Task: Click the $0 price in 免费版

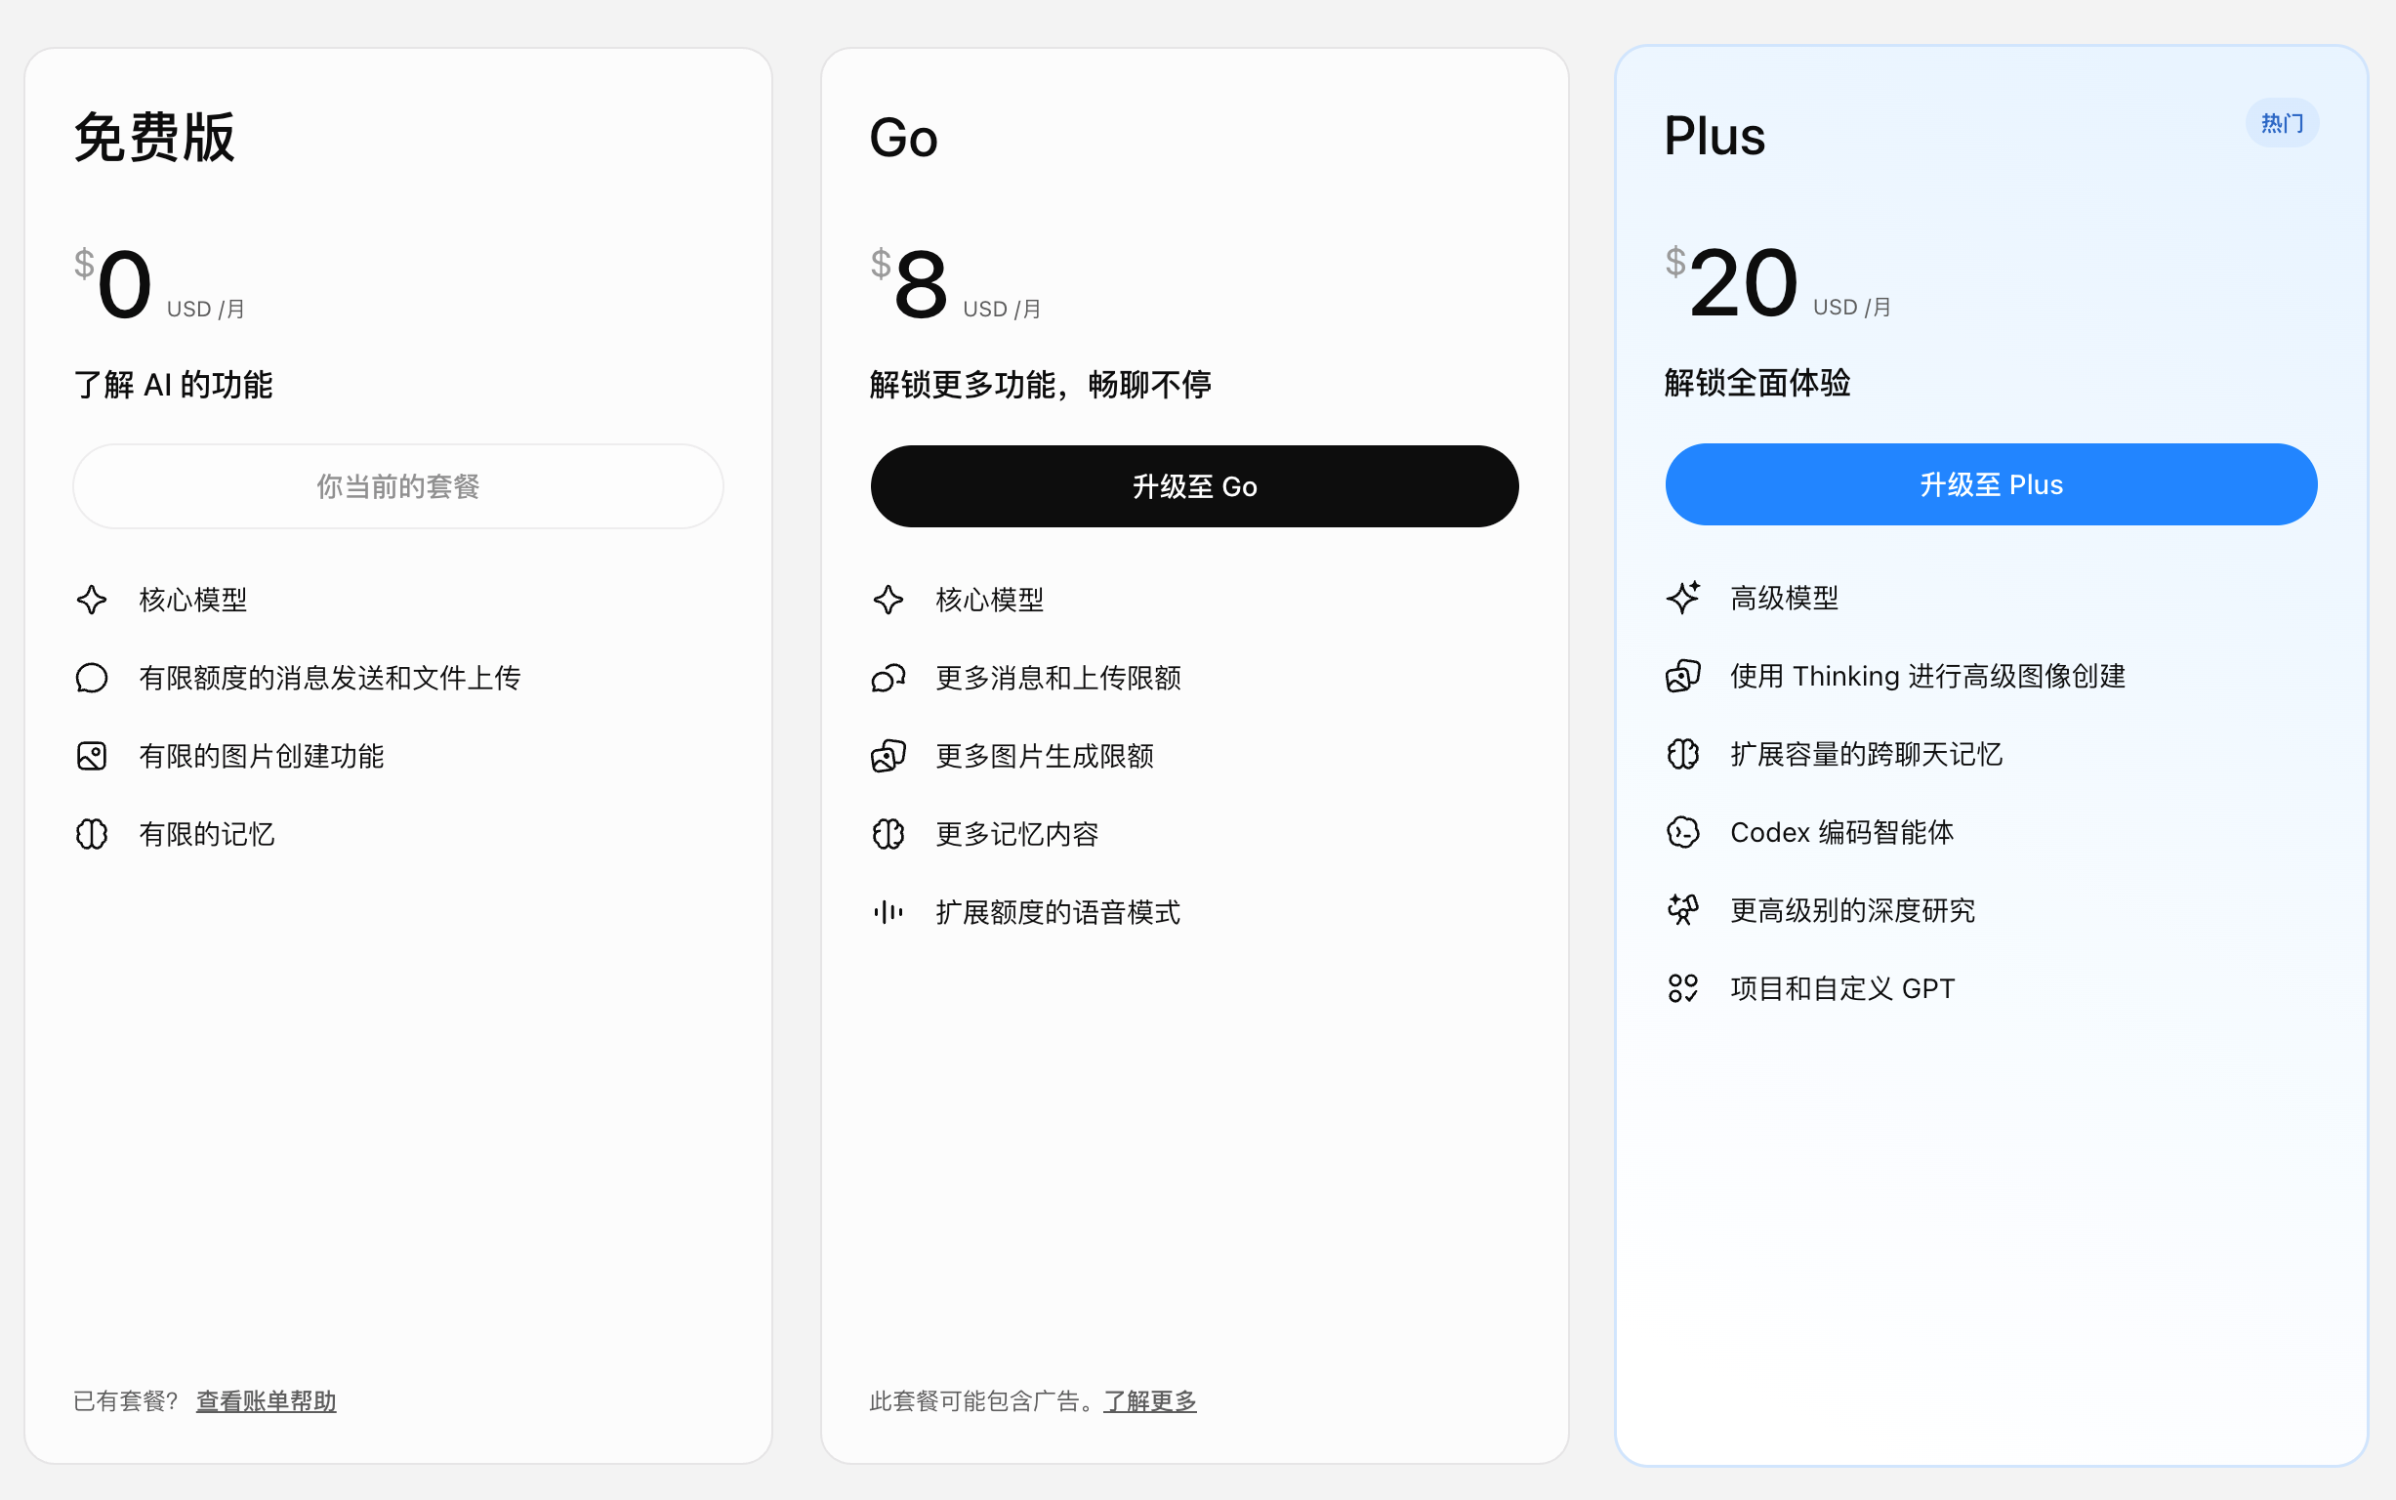Action: pos(114,285)
